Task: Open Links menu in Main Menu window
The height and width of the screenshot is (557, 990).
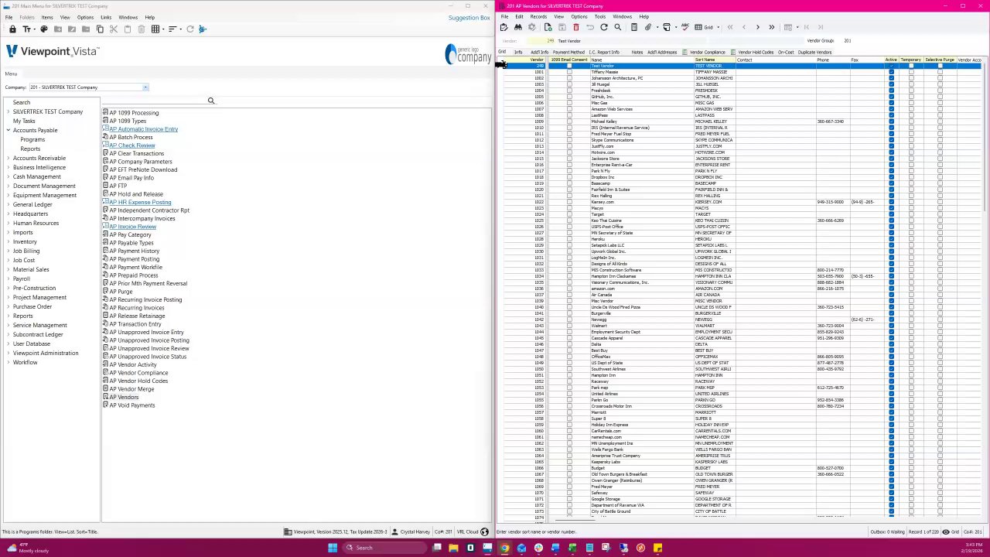Action: coord(106,17)
